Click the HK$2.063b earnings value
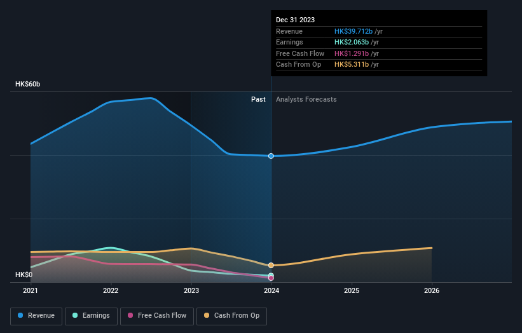Viewport: 522px width, 333px height. (352, 42)
